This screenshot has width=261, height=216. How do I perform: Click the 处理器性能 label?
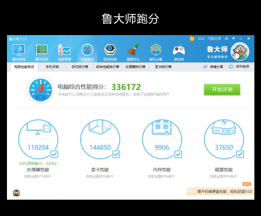tap(38, 170)
